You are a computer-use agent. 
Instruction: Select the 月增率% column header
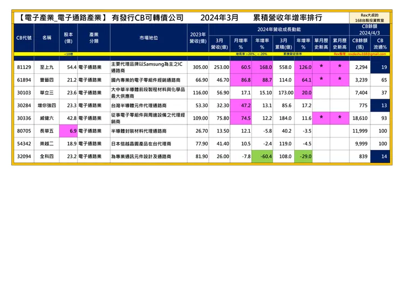pos(240,44)
